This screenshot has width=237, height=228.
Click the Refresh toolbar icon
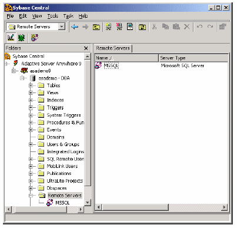(x=142, y=27)
